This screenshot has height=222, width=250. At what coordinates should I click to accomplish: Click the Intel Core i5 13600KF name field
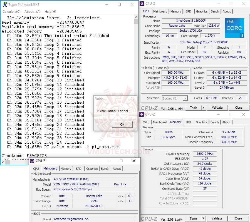click(x=191, y=21)
